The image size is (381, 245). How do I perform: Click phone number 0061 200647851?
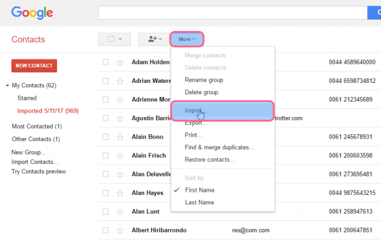tap(351, 230)
